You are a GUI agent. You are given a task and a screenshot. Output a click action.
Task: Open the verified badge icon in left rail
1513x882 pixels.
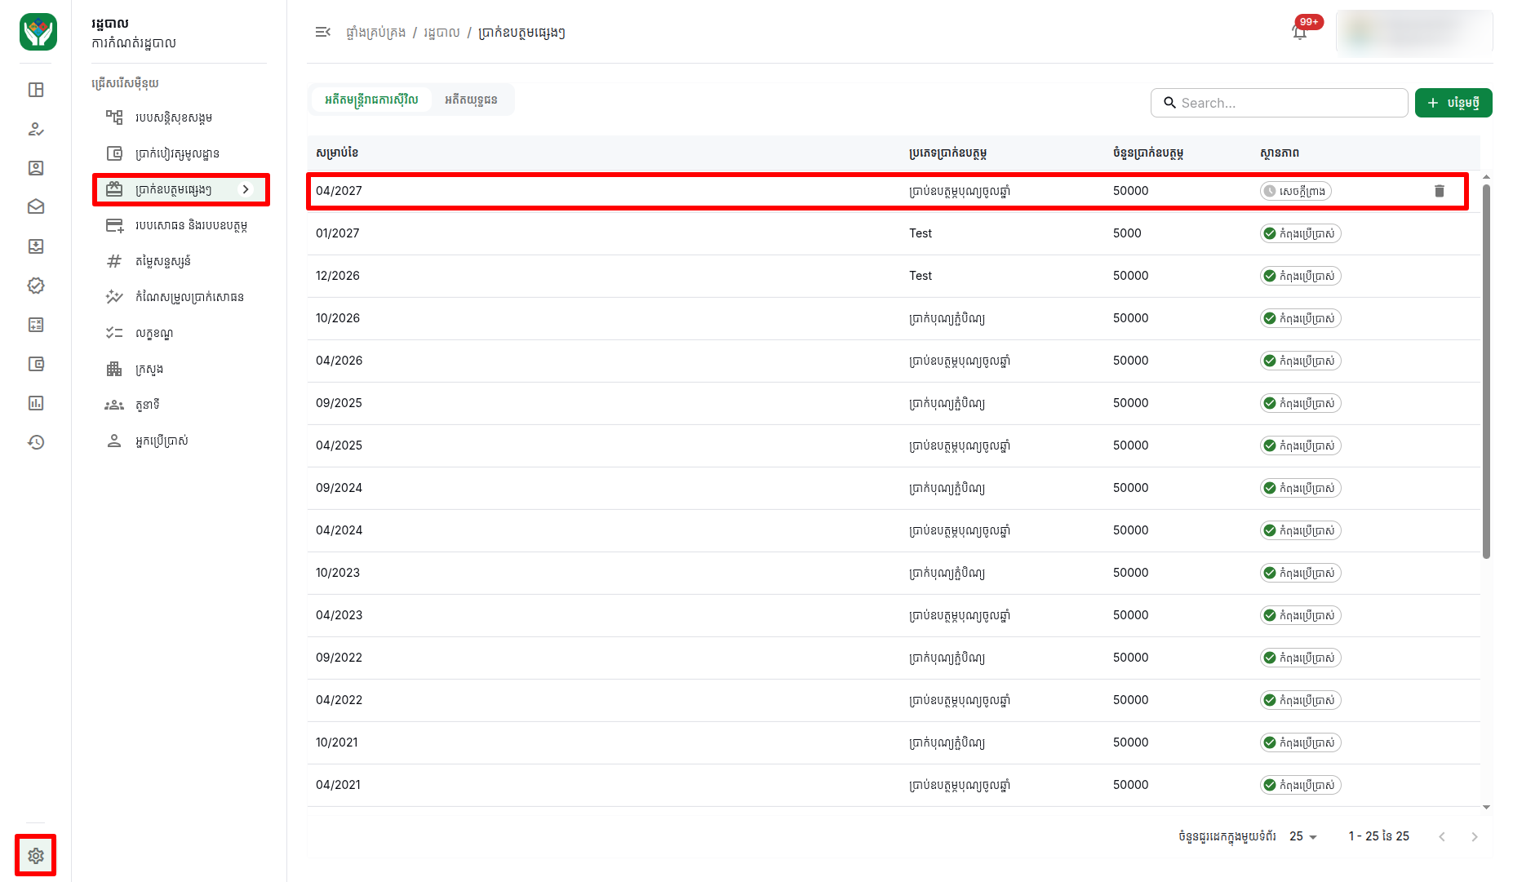tap(36, 286)
